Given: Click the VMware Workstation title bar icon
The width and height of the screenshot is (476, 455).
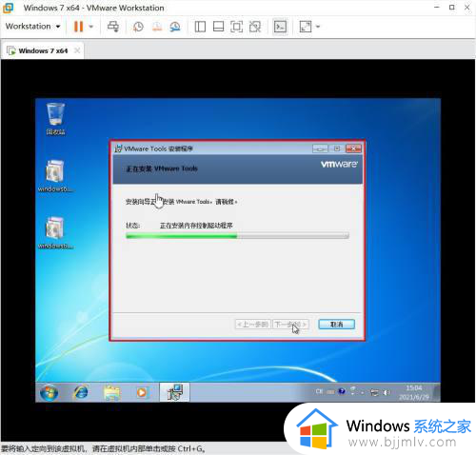Looking at the screenshot, I should pyautogui.click(x=9, y=8).
